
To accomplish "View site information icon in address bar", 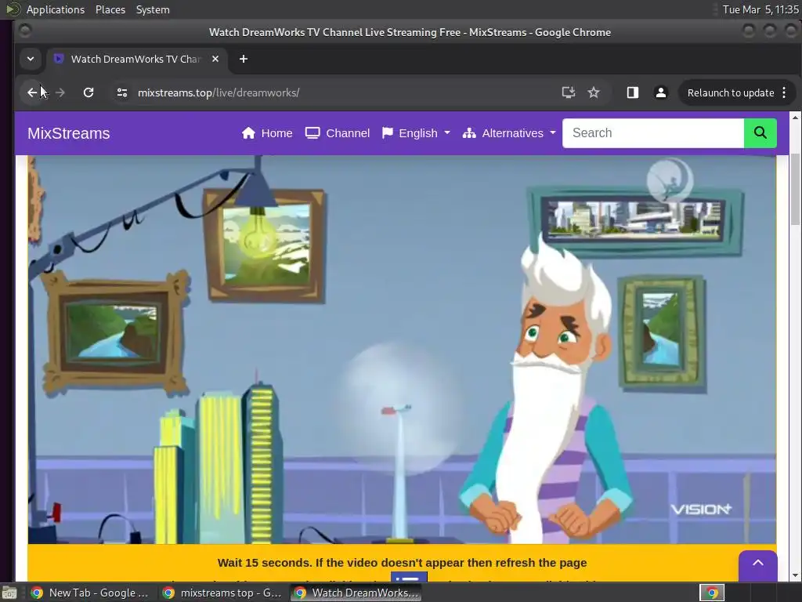I will click(x=121, y=92).
